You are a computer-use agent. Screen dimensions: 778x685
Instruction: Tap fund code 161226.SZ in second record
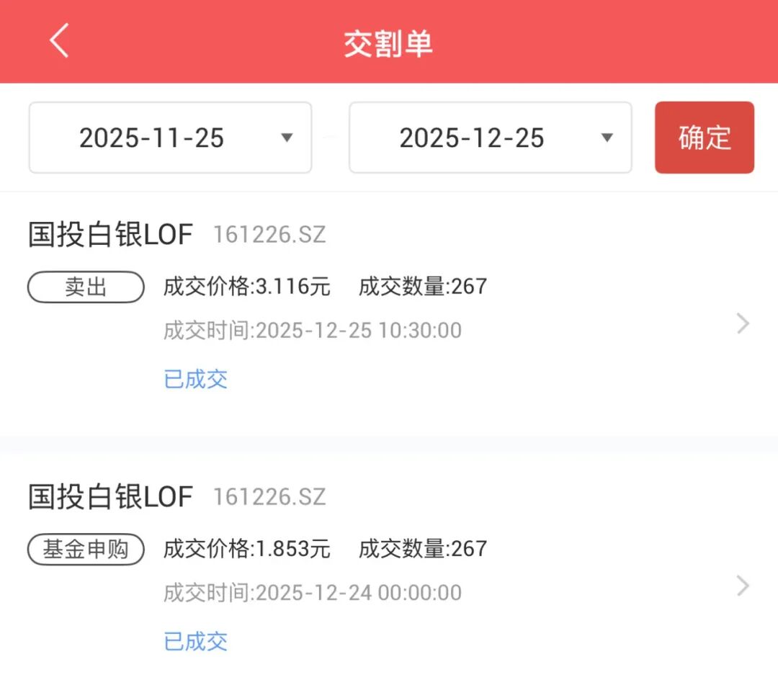269,497
